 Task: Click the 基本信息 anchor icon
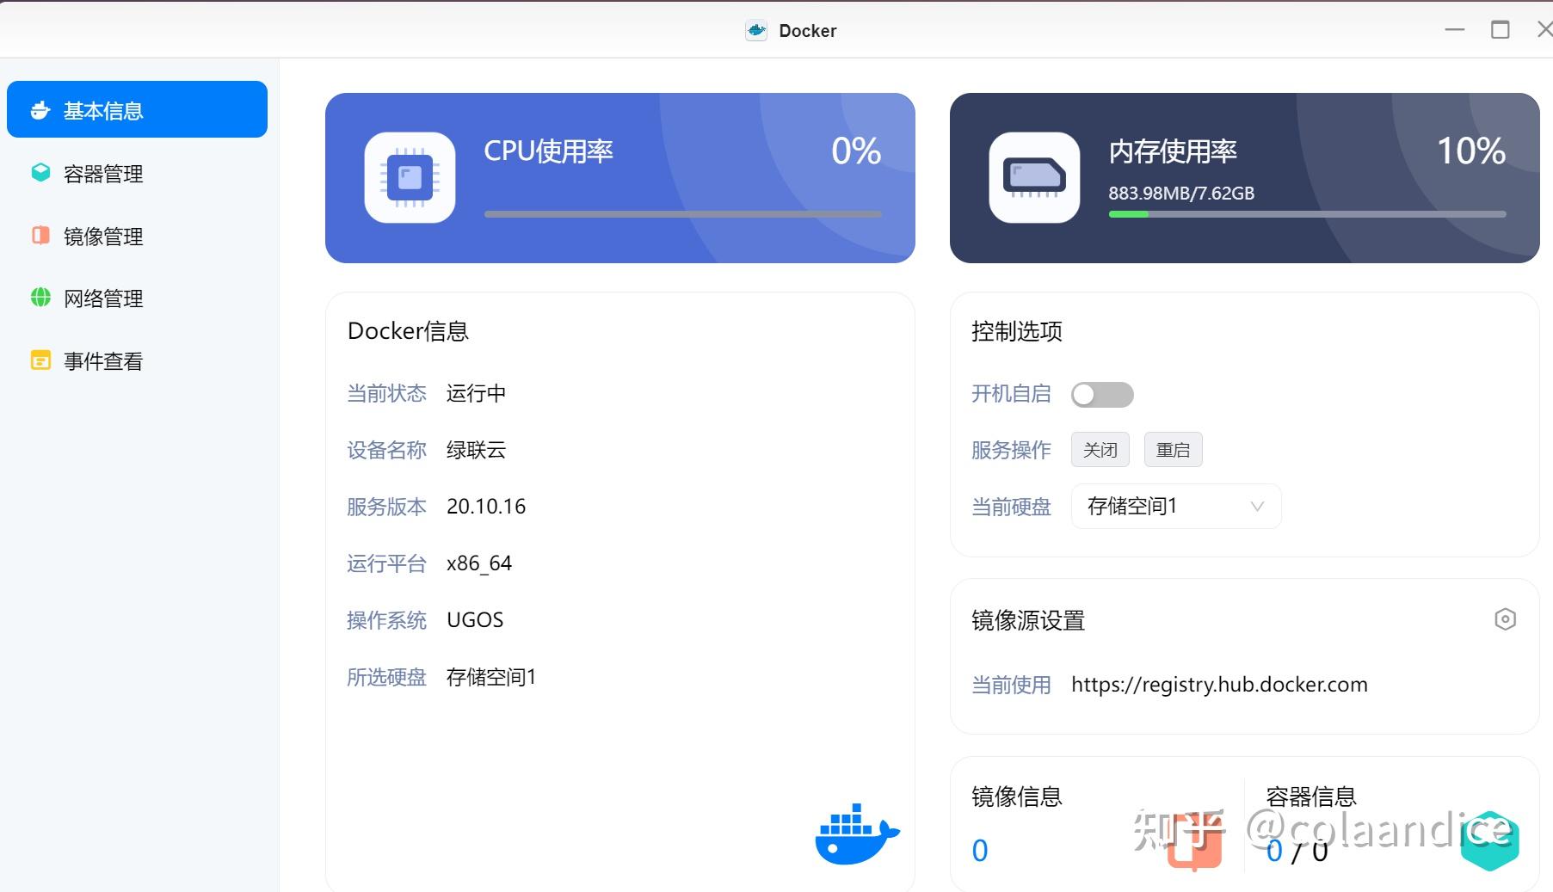(40, 109)
